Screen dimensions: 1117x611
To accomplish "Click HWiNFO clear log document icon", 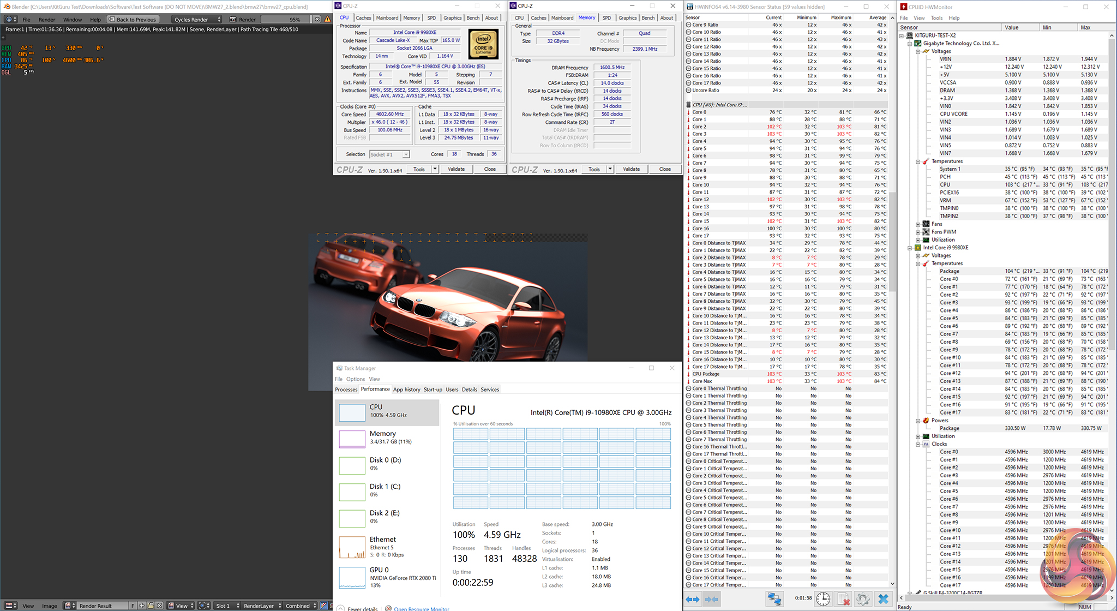I will [843, 599].
